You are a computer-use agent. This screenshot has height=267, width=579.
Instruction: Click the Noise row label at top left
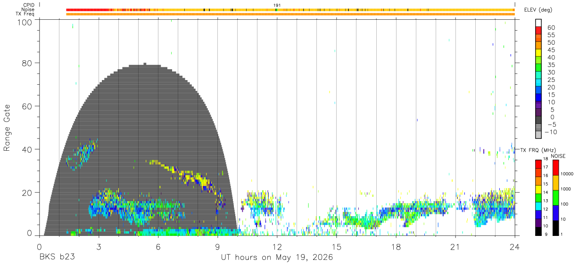coord(28,9)
